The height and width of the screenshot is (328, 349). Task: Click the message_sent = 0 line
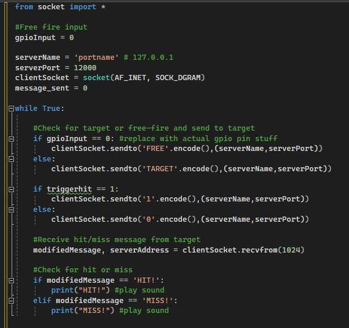[51, 88]
